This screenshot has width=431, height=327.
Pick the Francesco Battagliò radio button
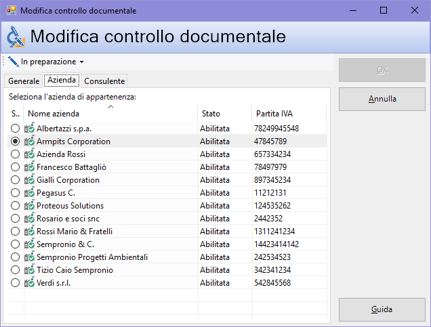pos(15,167)
